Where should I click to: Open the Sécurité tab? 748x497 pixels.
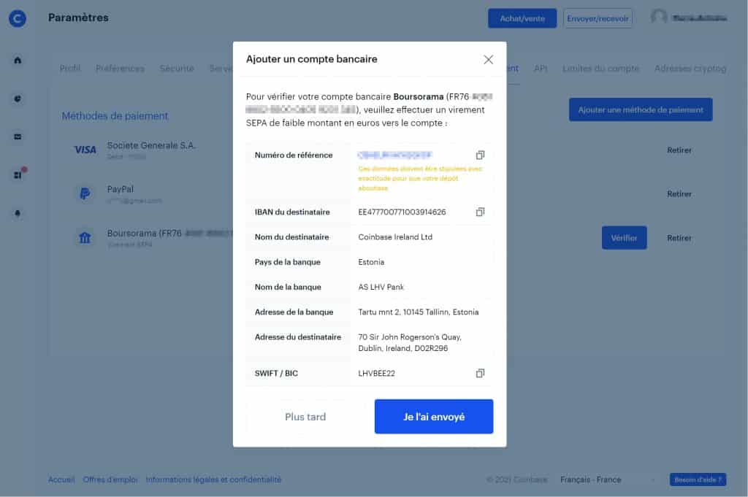click(x=176, y=68)
